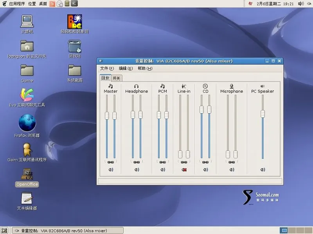Click the input method indicator in panel
313x234 pixels.
(250, 4)
